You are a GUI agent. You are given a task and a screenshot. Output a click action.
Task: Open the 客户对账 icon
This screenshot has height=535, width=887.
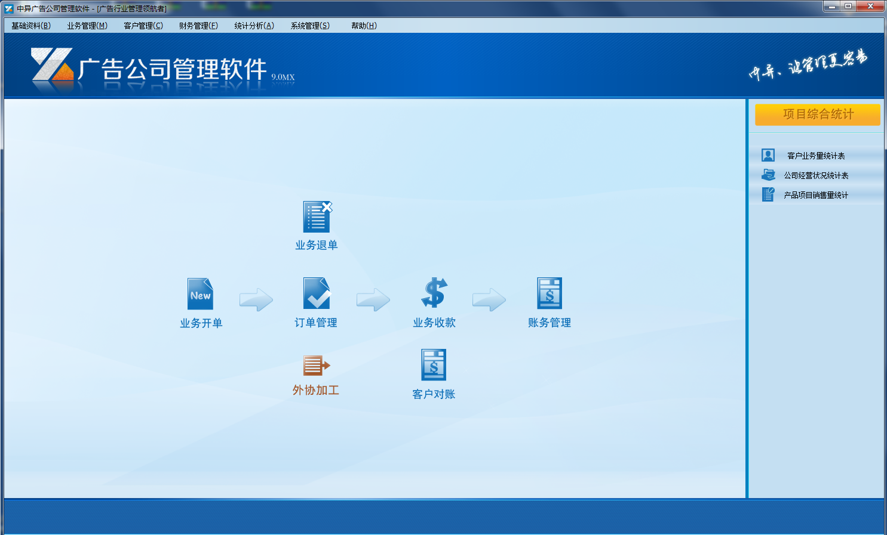[x=434, y=364]
